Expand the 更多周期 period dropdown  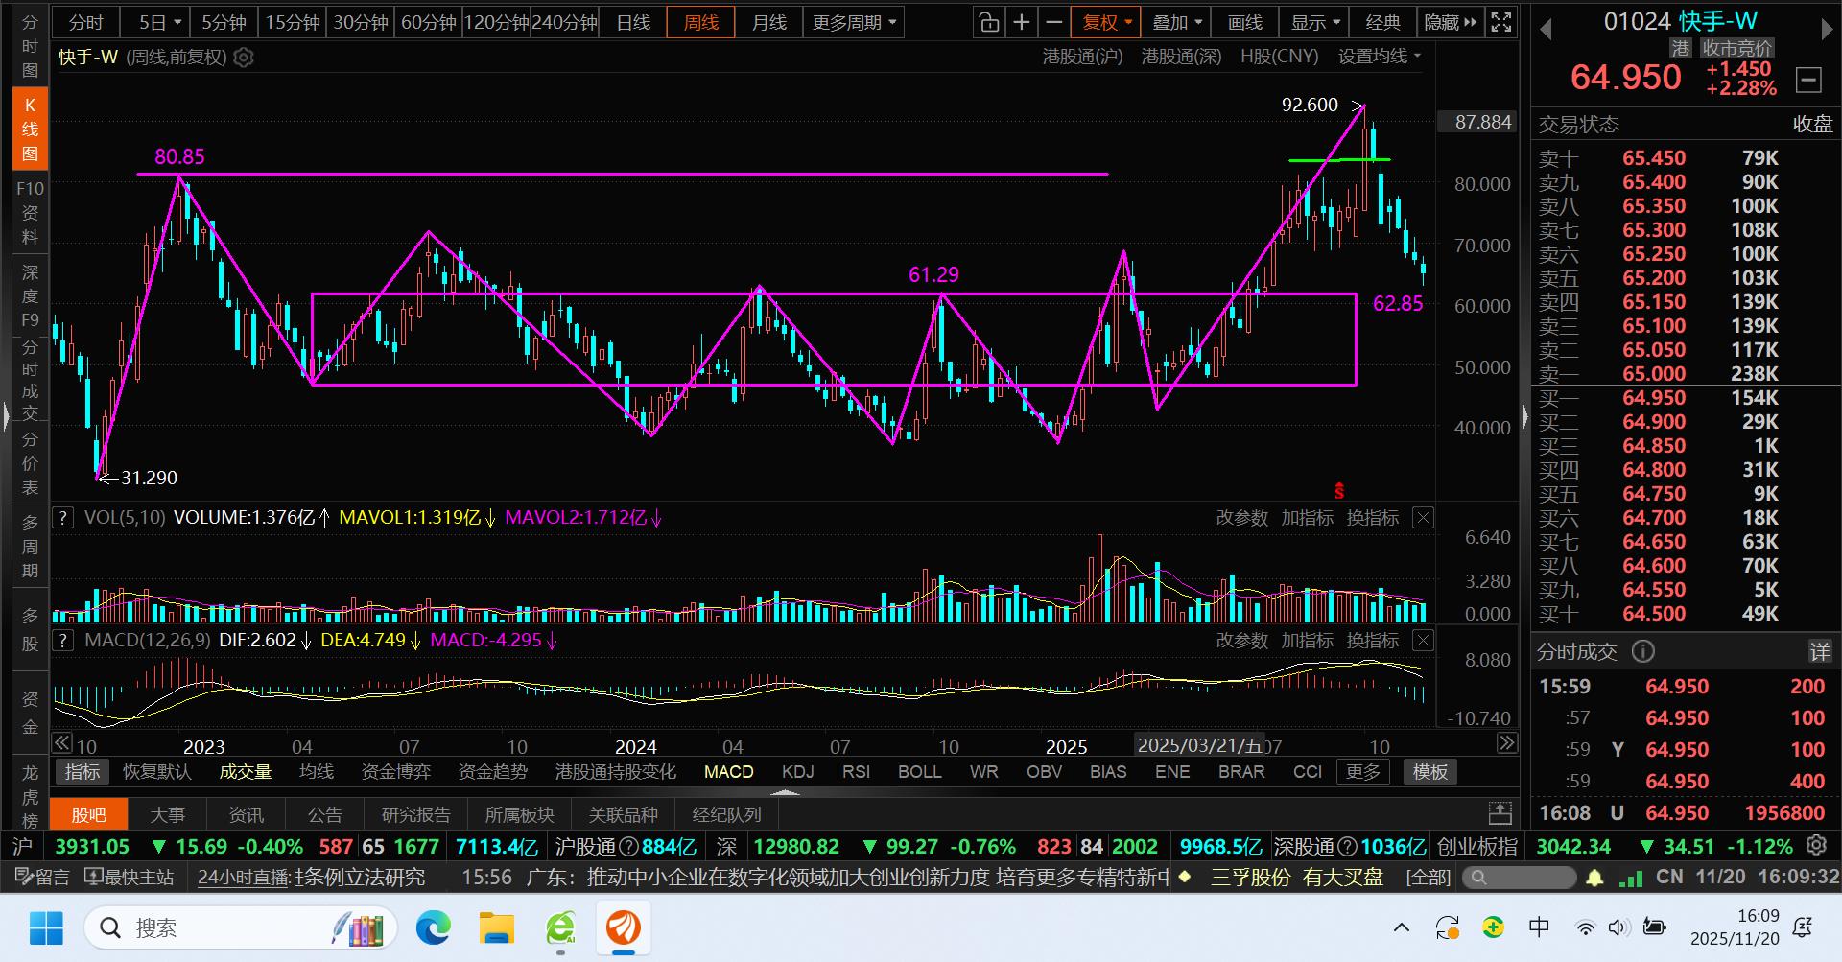pos(854,22)
